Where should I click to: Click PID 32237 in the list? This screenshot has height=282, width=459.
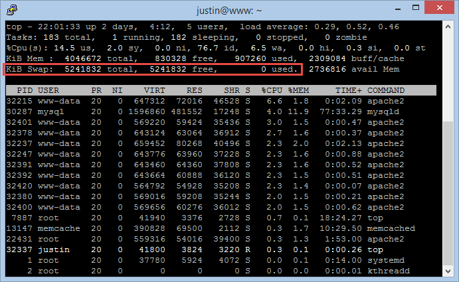(x=19, y=143)
